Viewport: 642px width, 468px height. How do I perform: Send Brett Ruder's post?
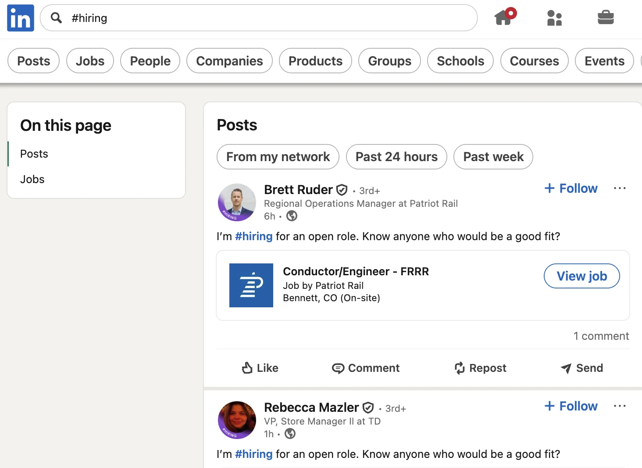[x=581, y=368]
